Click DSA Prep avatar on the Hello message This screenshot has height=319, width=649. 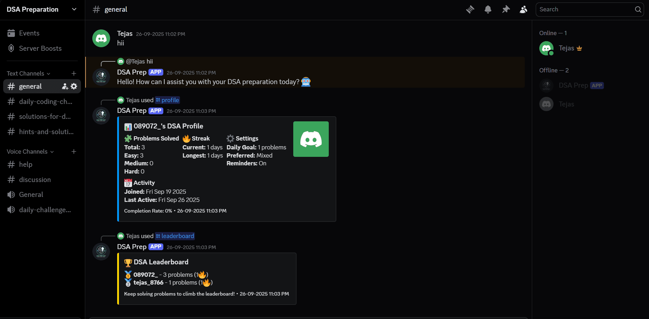(x=101, y=77)
